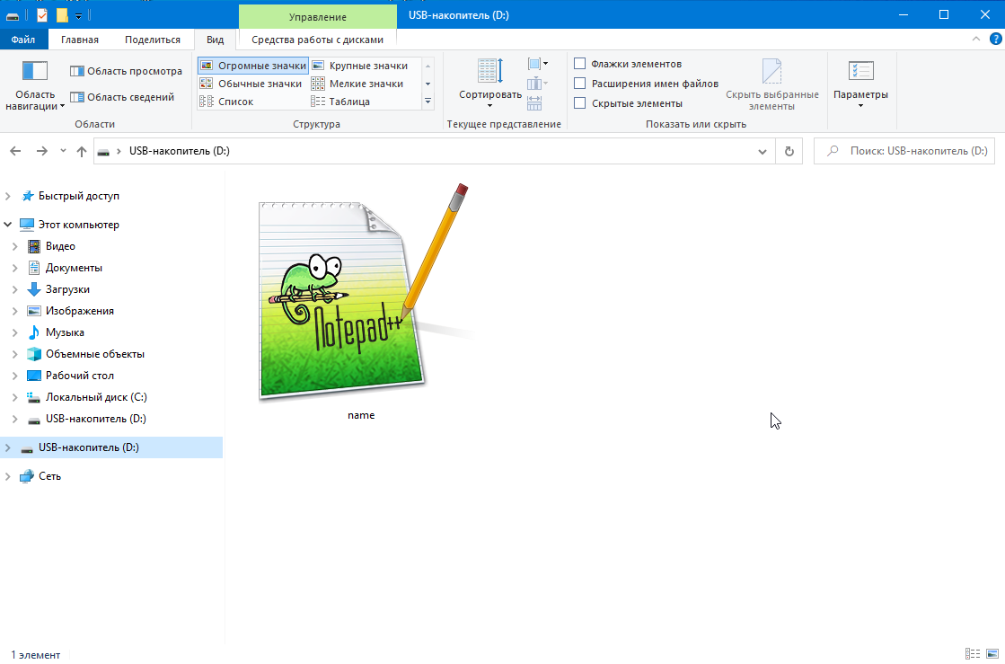Go forward with the Forward arrow
This screenshot has height=664, width=1005.
coord(41,151)
